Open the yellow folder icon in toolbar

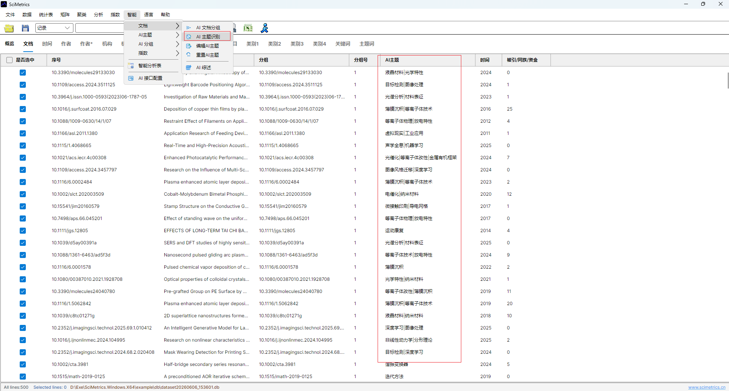point(9,28)
